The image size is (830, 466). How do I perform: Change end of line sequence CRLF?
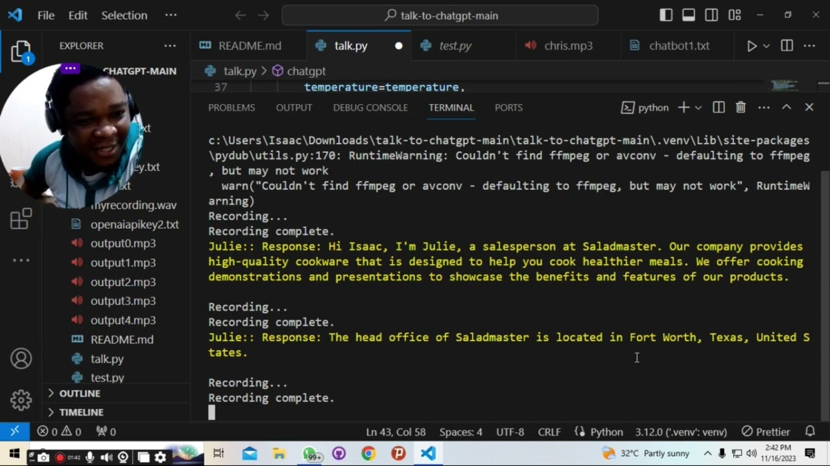pyautogui.click(x=549, y=432)
